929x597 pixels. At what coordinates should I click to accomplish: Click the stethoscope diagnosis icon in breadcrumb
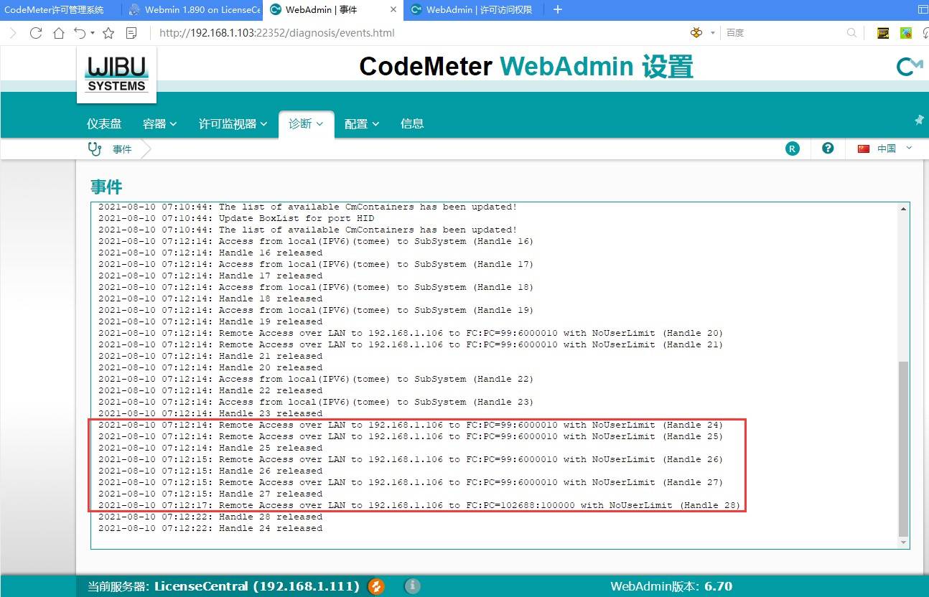click(95, 149)
